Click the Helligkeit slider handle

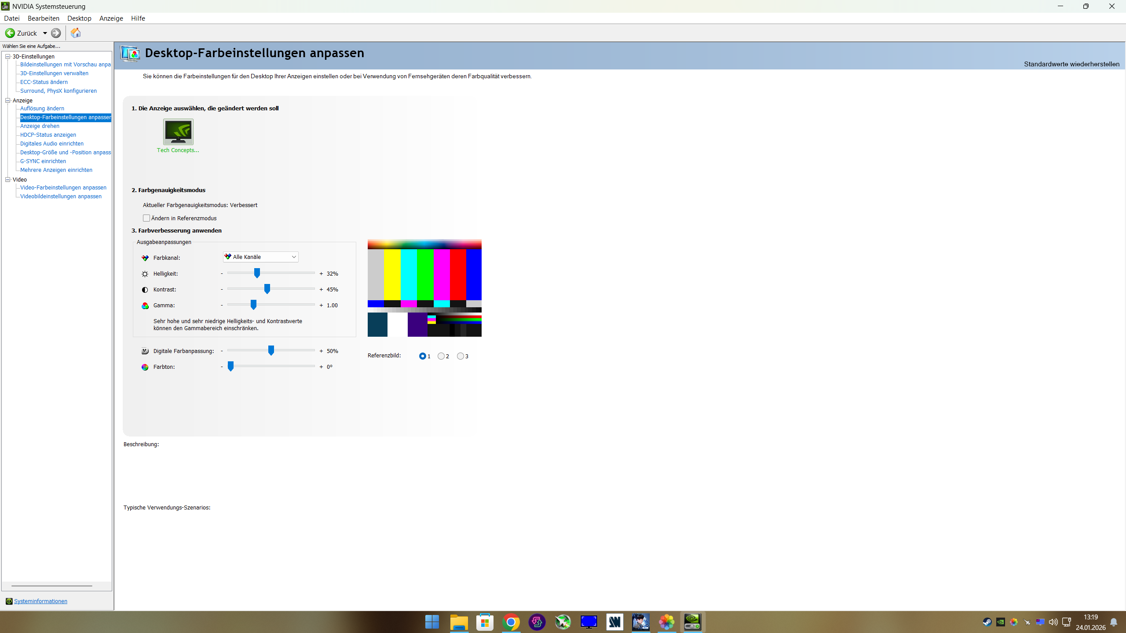coord(257,273)
